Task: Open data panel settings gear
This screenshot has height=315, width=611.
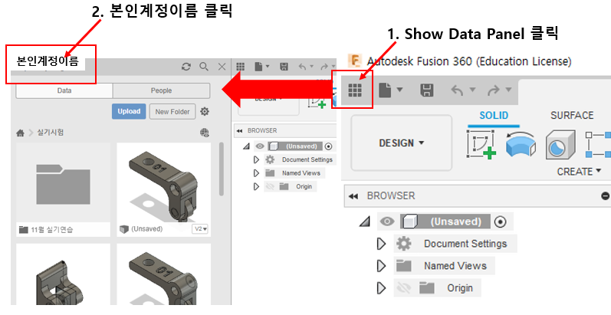Action: click(x=205, y=112)
